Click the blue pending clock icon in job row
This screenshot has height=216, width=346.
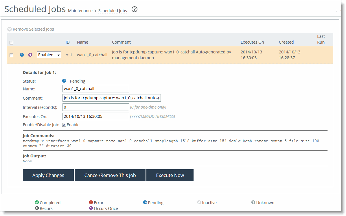22,55
